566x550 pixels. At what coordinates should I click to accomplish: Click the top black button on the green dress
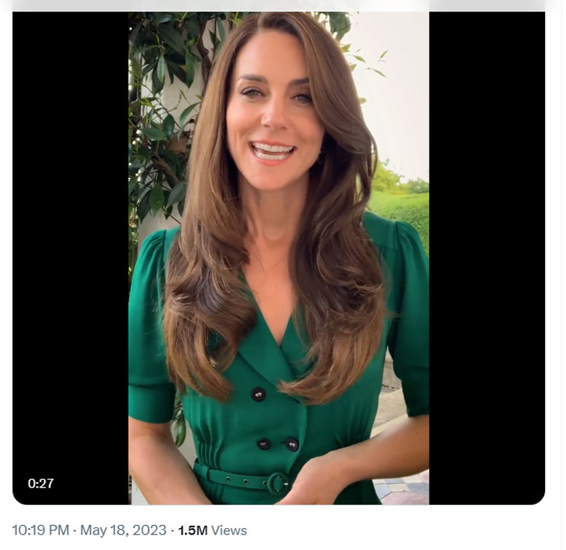pyautogui.click(x=259, y=394)
